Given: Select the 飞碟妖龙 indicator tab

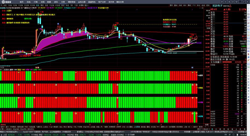Looking at the screenshot, I should pos(39,127).
